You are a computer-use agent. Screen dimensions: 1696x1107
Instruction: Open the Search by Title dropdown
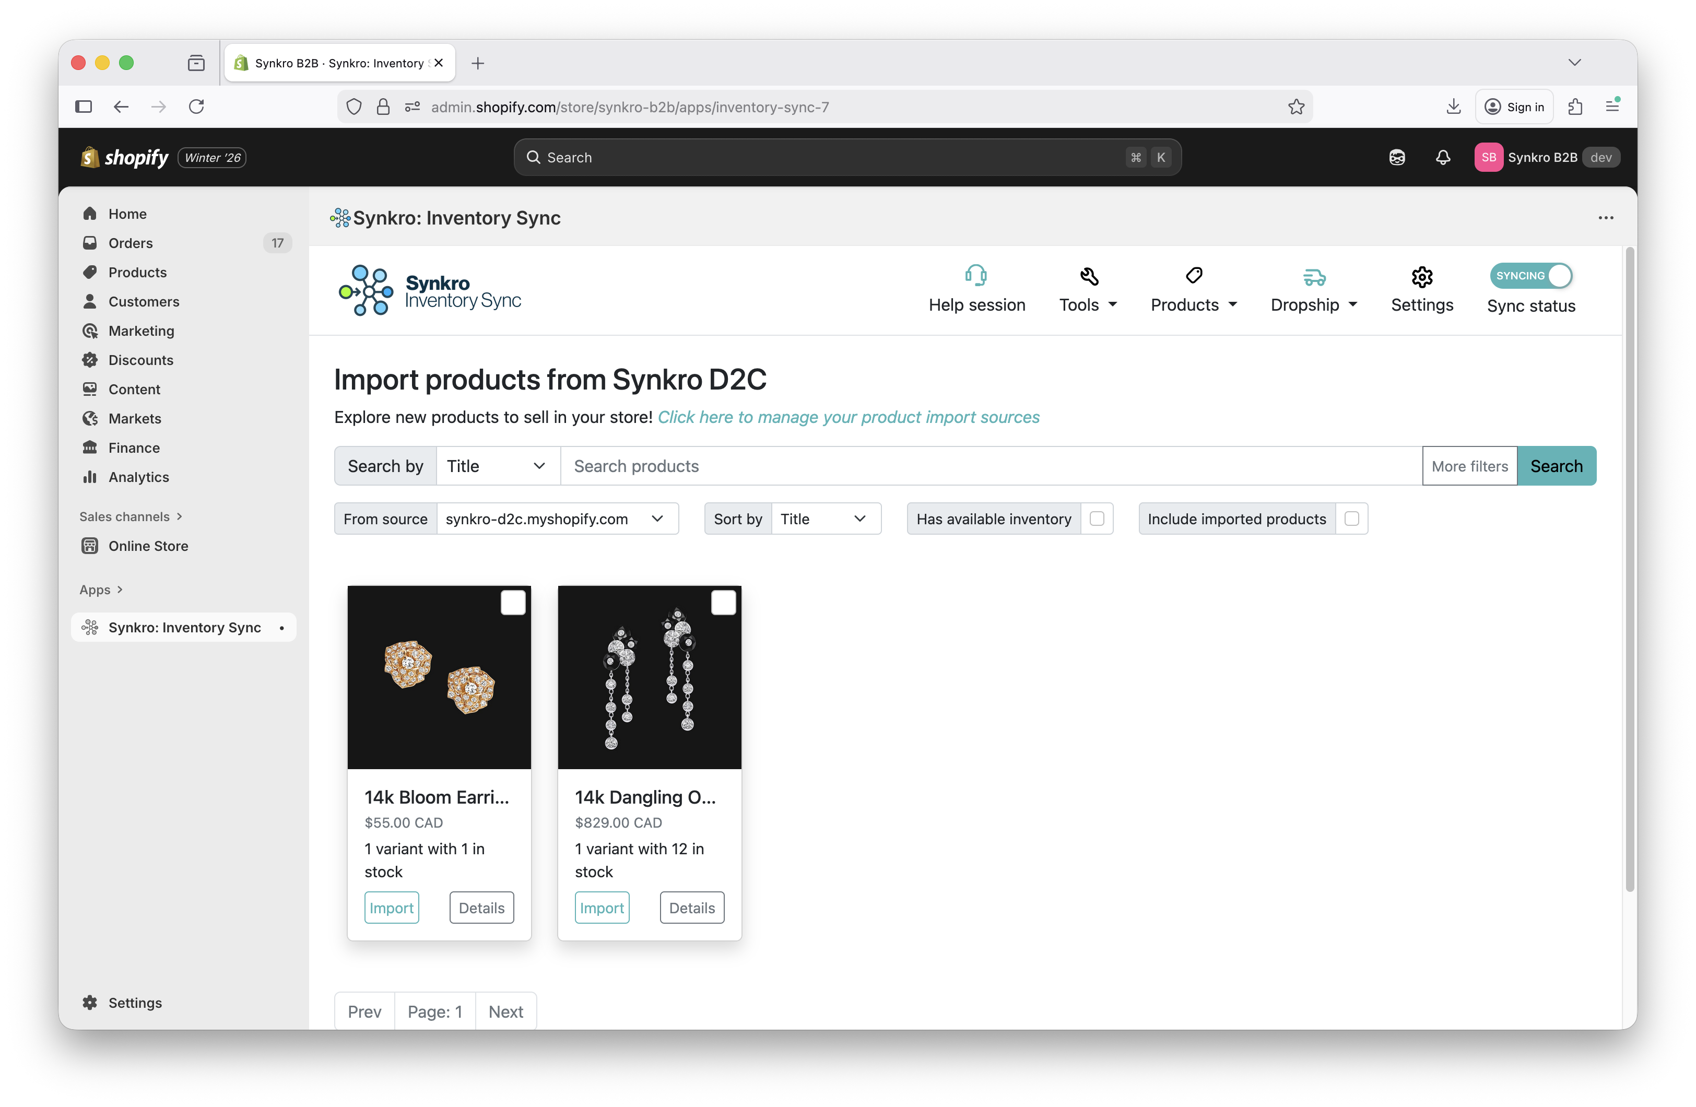click(497, 465)
